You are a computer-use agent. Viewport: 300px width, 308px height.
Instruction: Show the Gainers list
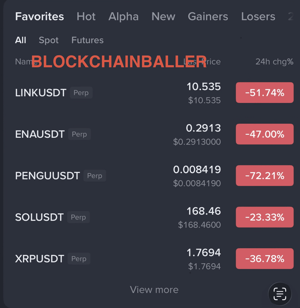pyautogui.click(x=208, y=17)
